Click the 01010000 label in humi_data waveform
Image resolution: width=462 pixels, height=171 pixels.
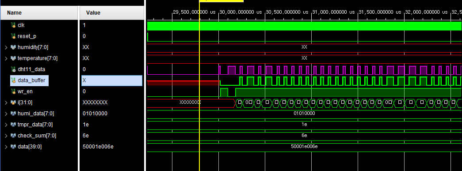click(x=304, y=113)
